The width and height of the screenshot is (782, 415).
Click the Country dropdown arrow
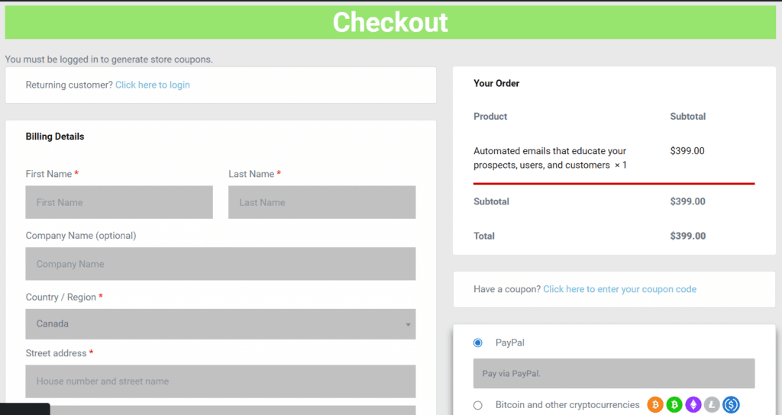pyautogui.click(x=408, y=324)
